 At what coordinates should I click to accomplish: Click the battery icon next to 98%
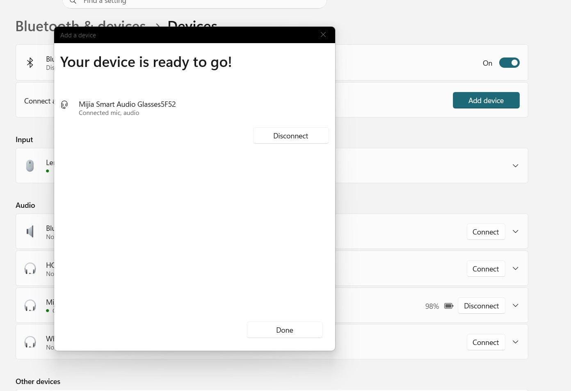coord(449,306)
